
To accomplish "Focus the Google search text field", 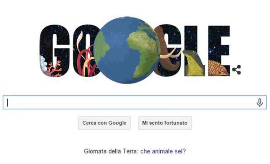I will [135, 103].
